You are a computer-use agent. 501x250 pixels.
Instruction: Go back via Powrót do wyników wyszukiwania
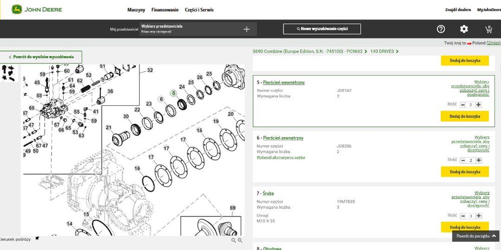point(41,57)
